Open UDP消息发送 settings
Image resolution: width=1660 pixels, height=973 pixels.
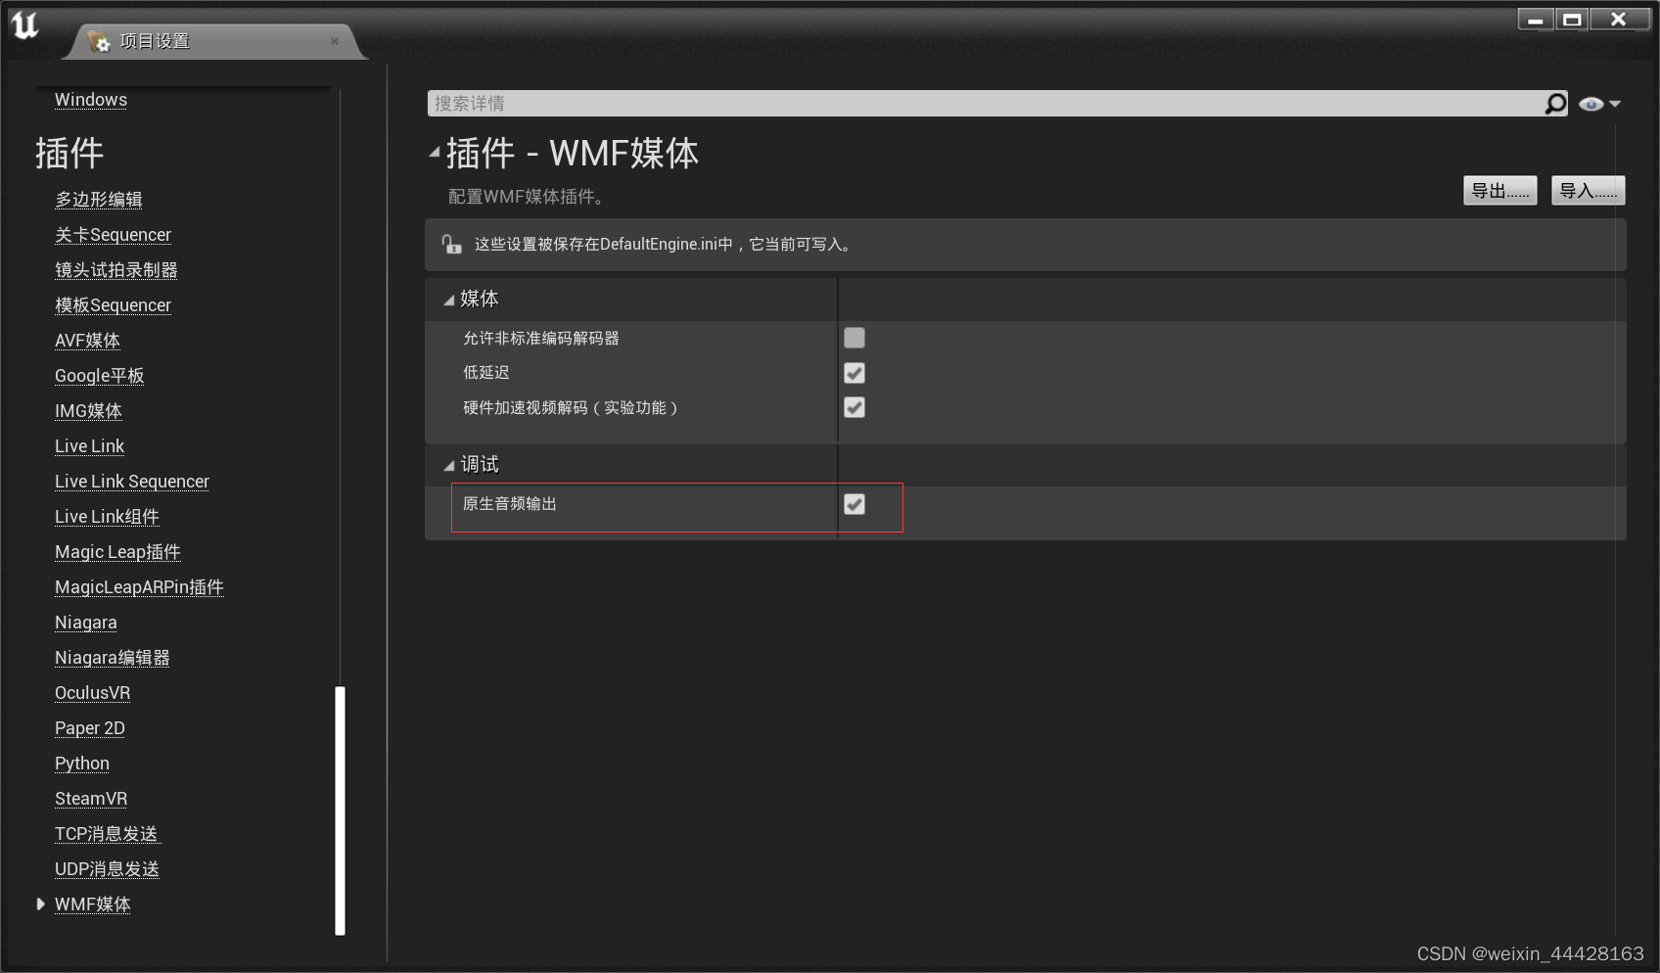(107, 869)
